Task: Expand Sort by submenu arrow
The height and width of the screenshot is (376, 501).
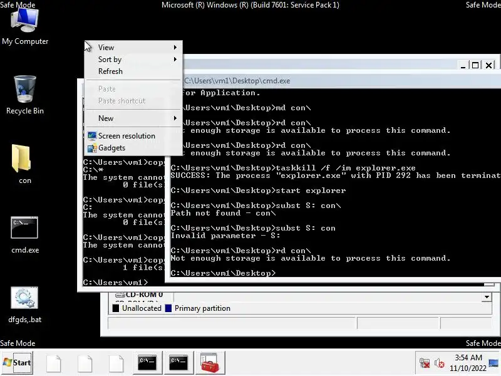Action: point(175,59)
